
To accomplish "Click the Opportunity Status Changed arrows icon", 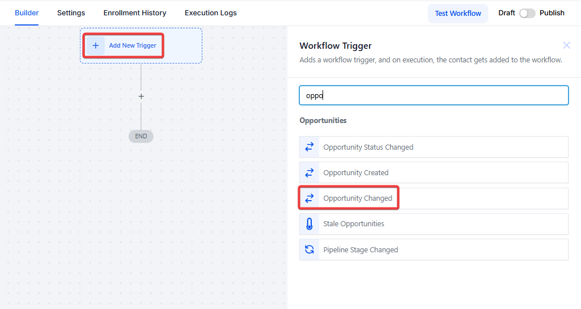I will tap(309, 147).
